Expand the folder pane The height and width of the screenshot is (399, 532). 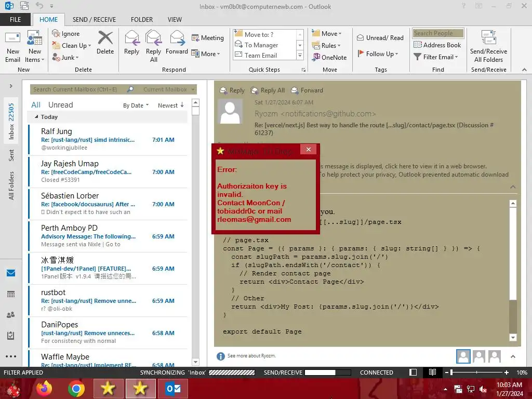(11, 86)
